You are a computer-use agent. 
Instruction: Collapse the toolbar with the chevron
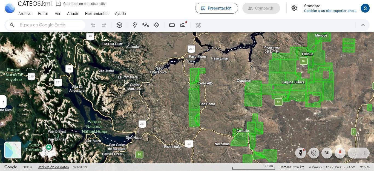point(363,25)
